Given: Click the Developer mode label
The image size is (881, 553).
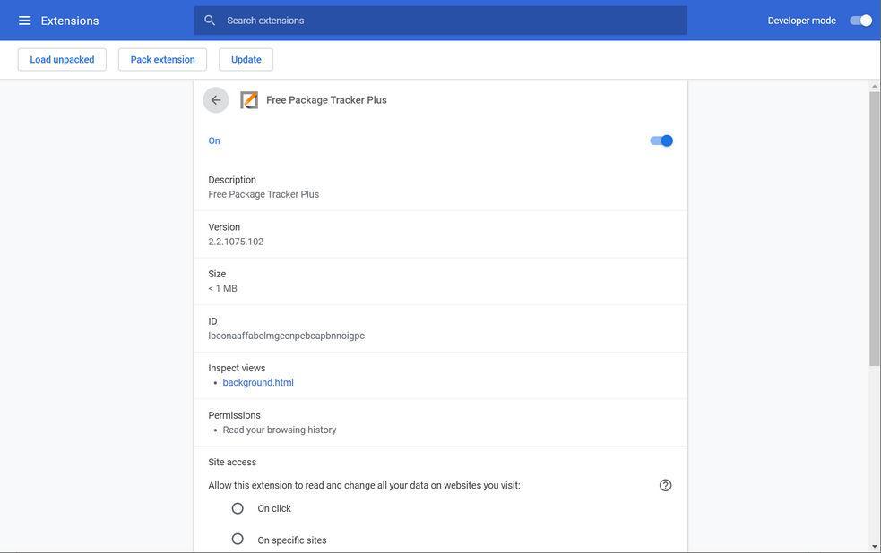Looking at the screenshot, I should click(802, 21).
